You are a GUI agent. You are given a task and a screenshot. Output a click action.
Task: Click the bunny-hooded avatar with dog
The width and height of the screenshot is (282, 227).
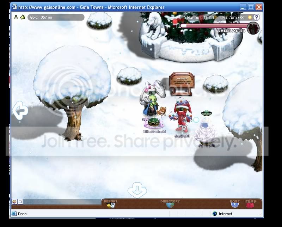(x=153, y=99)
